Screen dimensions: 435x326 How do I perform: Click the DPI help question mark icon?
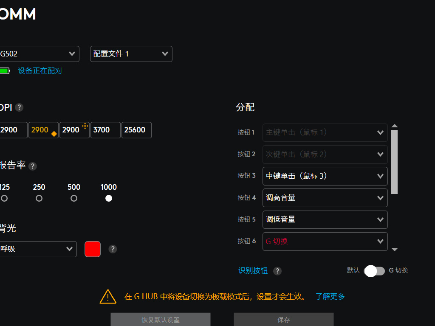(x=19, y=107)
